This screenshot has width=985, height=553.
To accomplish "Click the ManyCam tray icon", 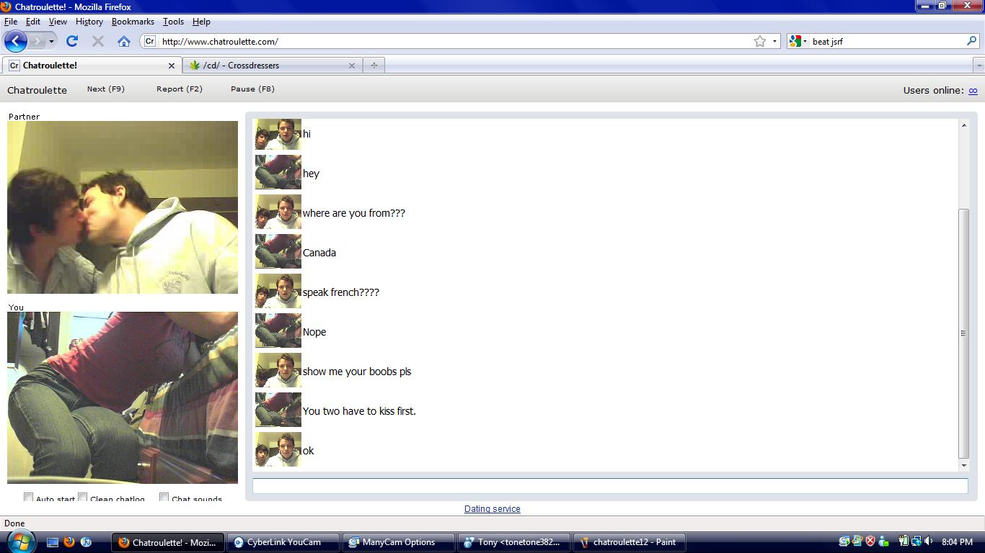I will [844, 541].
